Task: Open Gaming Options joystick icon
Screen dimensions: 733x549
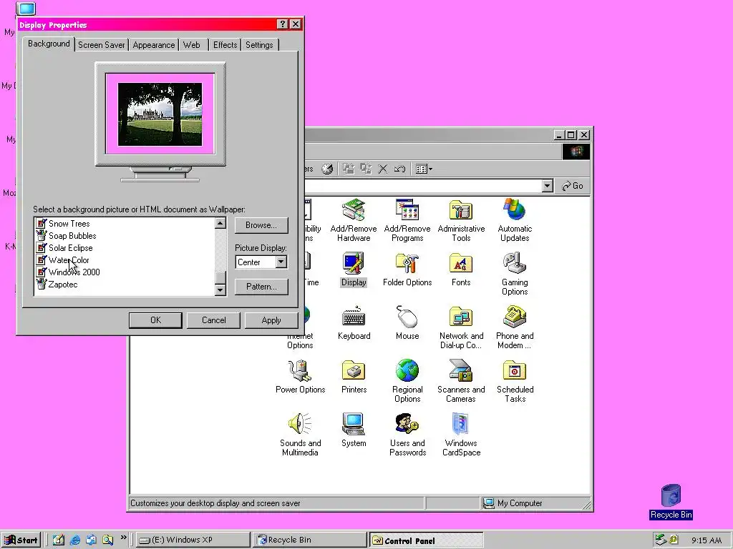Action: click(515, 274)
